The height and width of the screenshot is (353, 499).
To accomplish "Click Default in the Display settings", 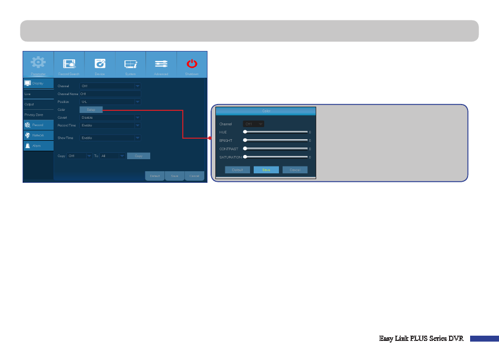I will click(x=155, y=176).
